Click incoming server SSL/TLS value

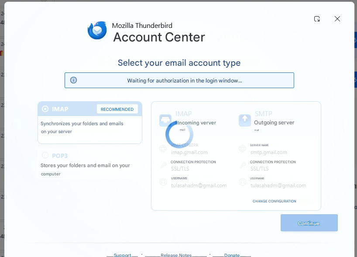click(x=180, y=169)
